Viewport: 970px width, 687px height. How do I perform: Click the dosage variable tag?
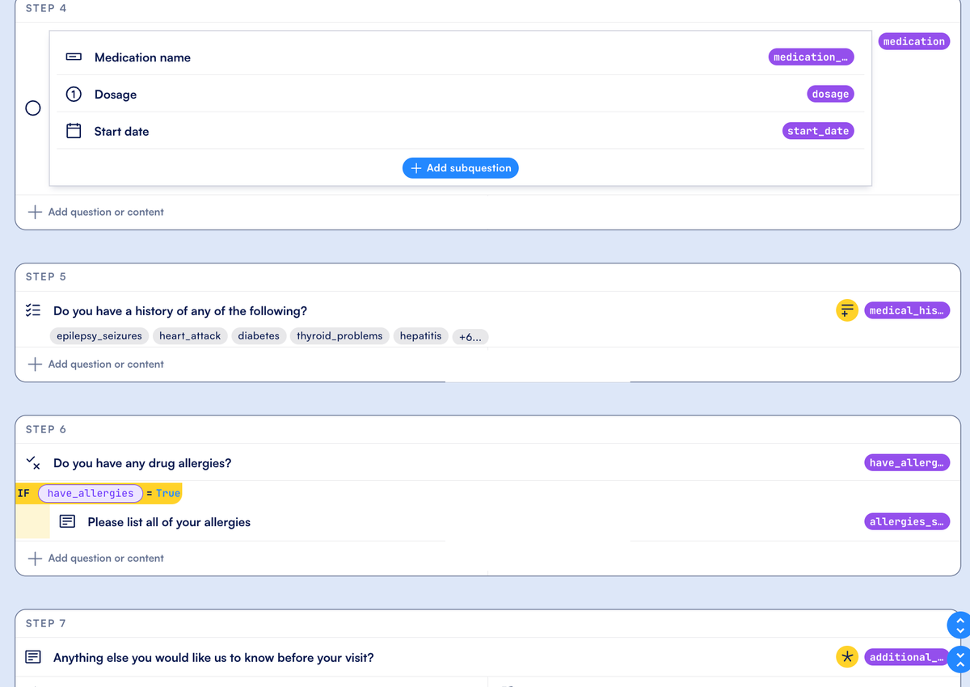(x=830, y=94)
